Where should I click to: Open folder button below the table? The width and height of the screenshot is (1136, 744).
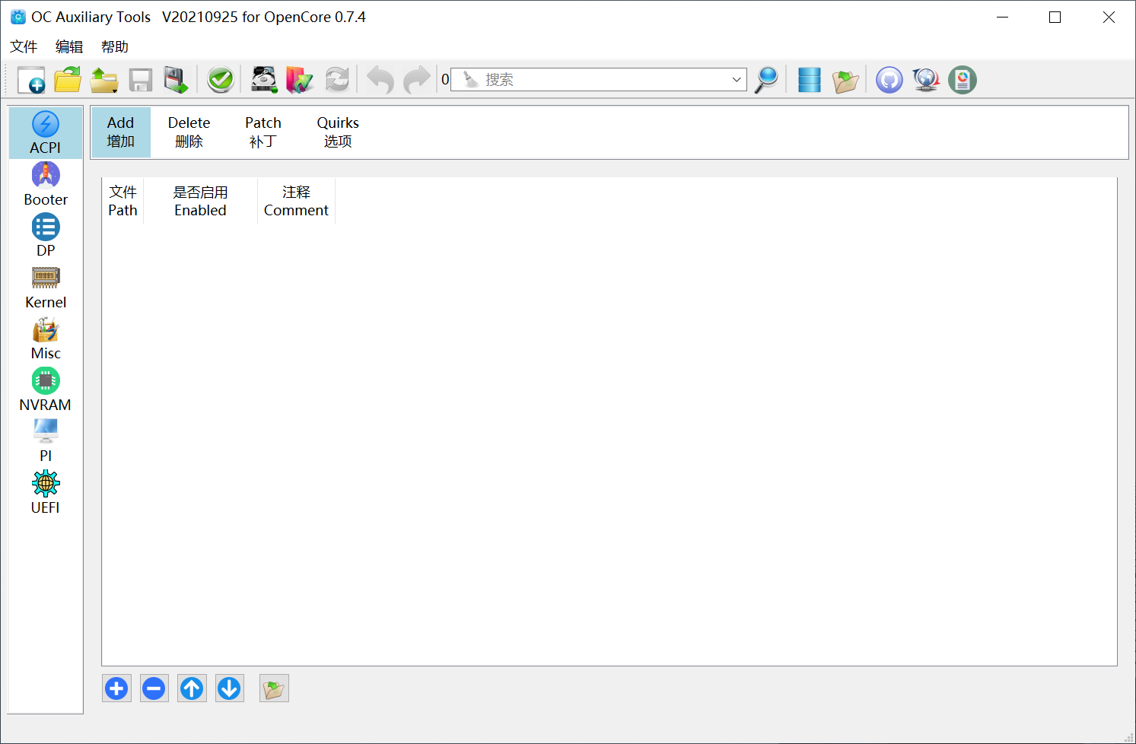tap(274, 688)
